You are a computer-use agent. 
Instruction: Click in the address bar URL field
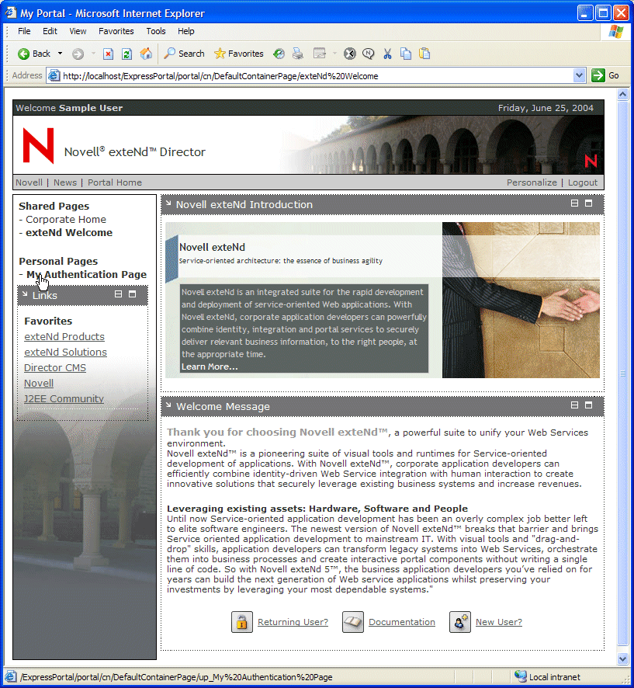[x=316, y=76]
